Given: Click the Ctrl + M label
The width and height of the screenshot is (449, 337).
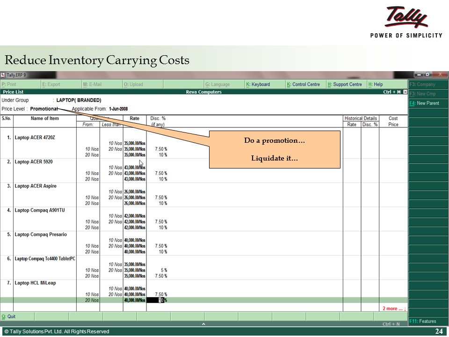Looking at the screenshot, I should 392,92.
